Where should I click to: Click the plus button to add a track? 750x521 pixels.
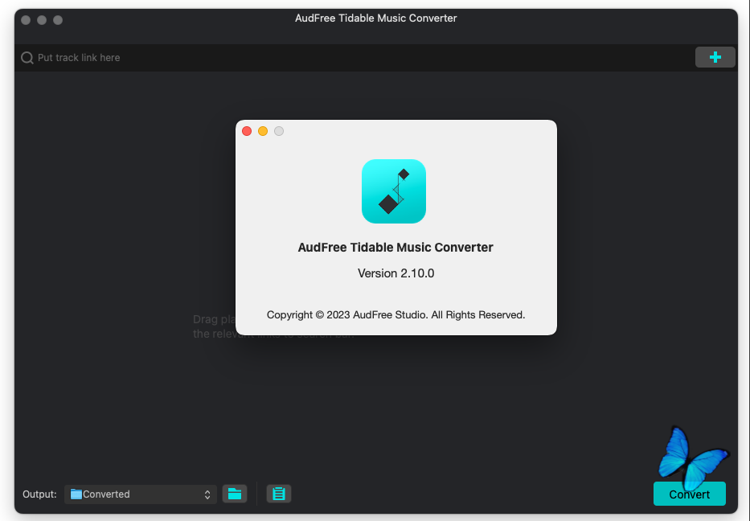(x=715, y=57)
